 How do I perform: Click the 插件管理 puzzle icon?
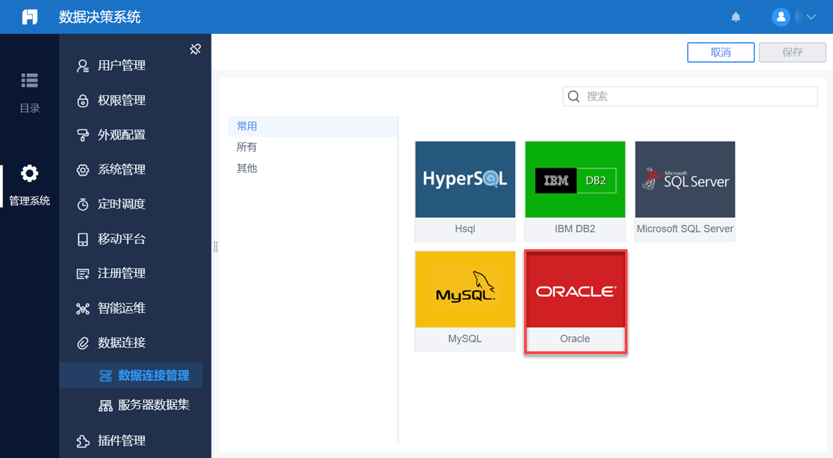pos(83,441)
